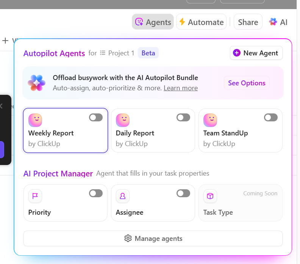300x264 pixels.
Task: Open Manage agents
Action: coord(153,238)
